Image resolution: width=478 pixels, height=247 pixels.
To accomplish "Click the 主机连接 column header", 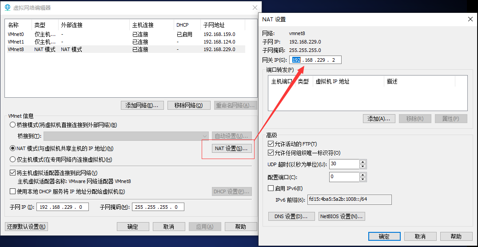I will click(x=152, y=25).
